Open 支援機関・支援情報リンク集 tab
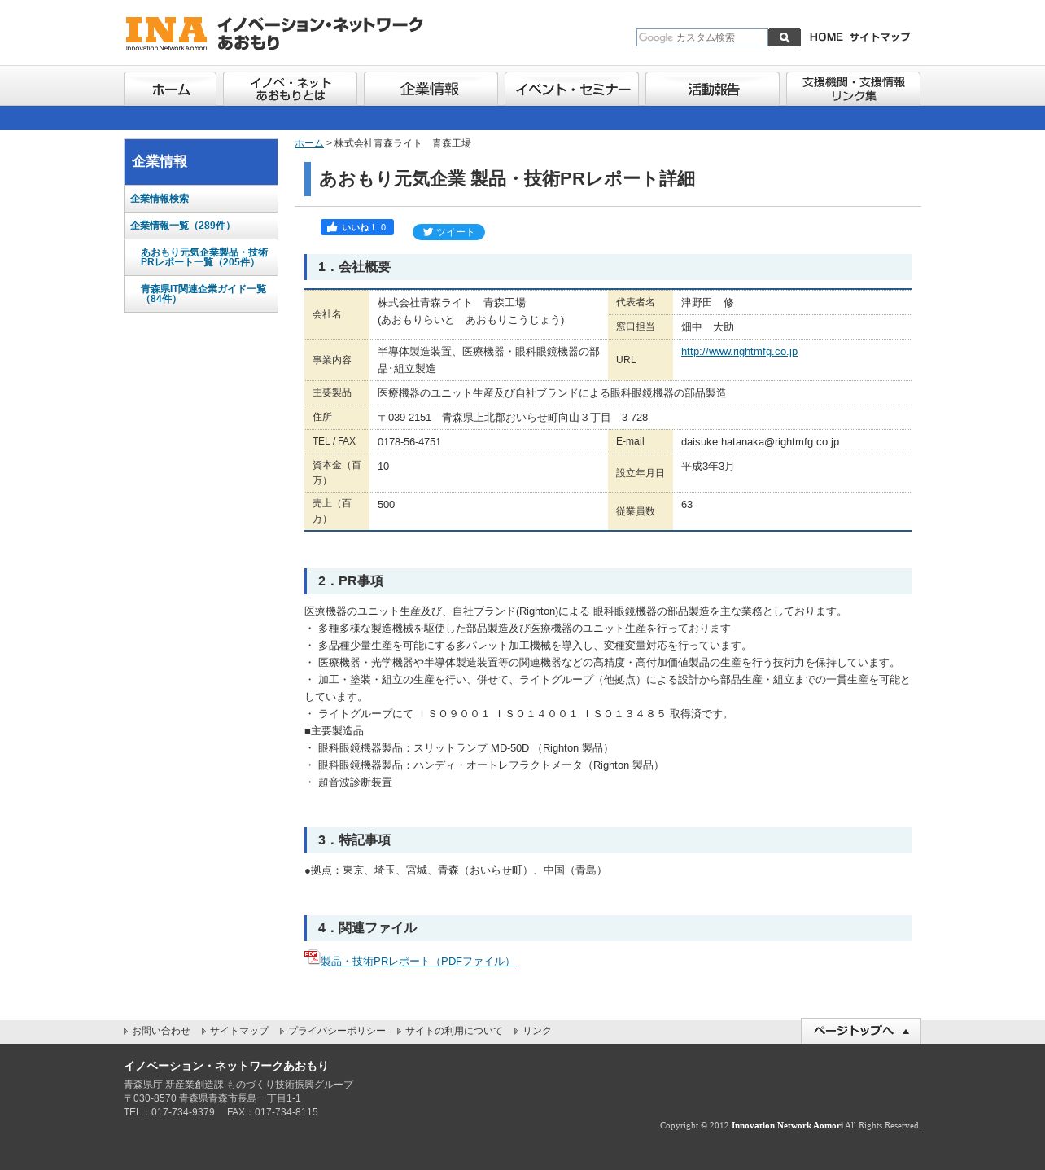 click(x=853, y=89)
